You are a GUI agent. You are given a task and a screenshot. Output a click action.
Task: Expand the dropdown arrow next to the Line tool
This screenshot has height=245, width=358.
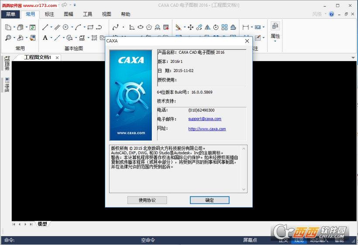click(x=51, y=27)
